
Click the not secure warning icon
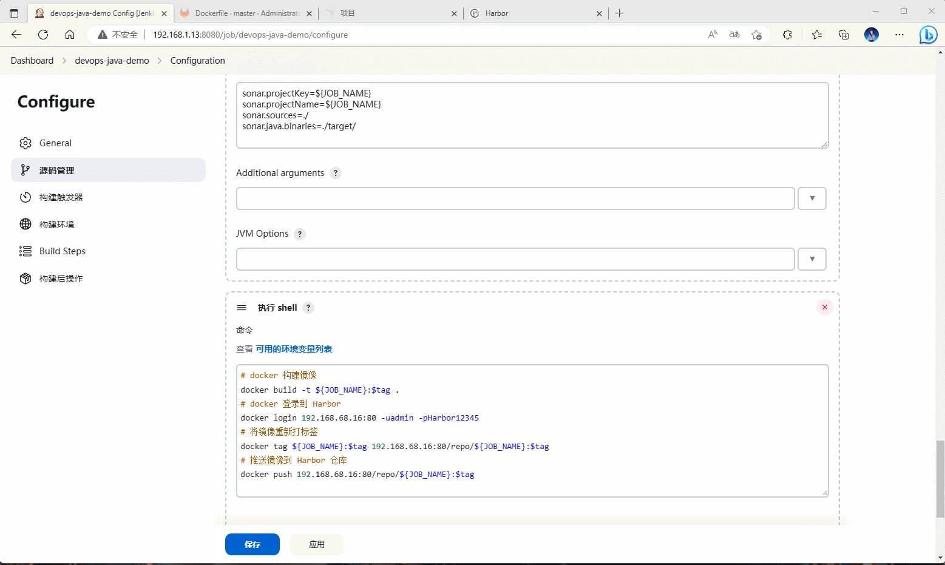pos(103,35)
